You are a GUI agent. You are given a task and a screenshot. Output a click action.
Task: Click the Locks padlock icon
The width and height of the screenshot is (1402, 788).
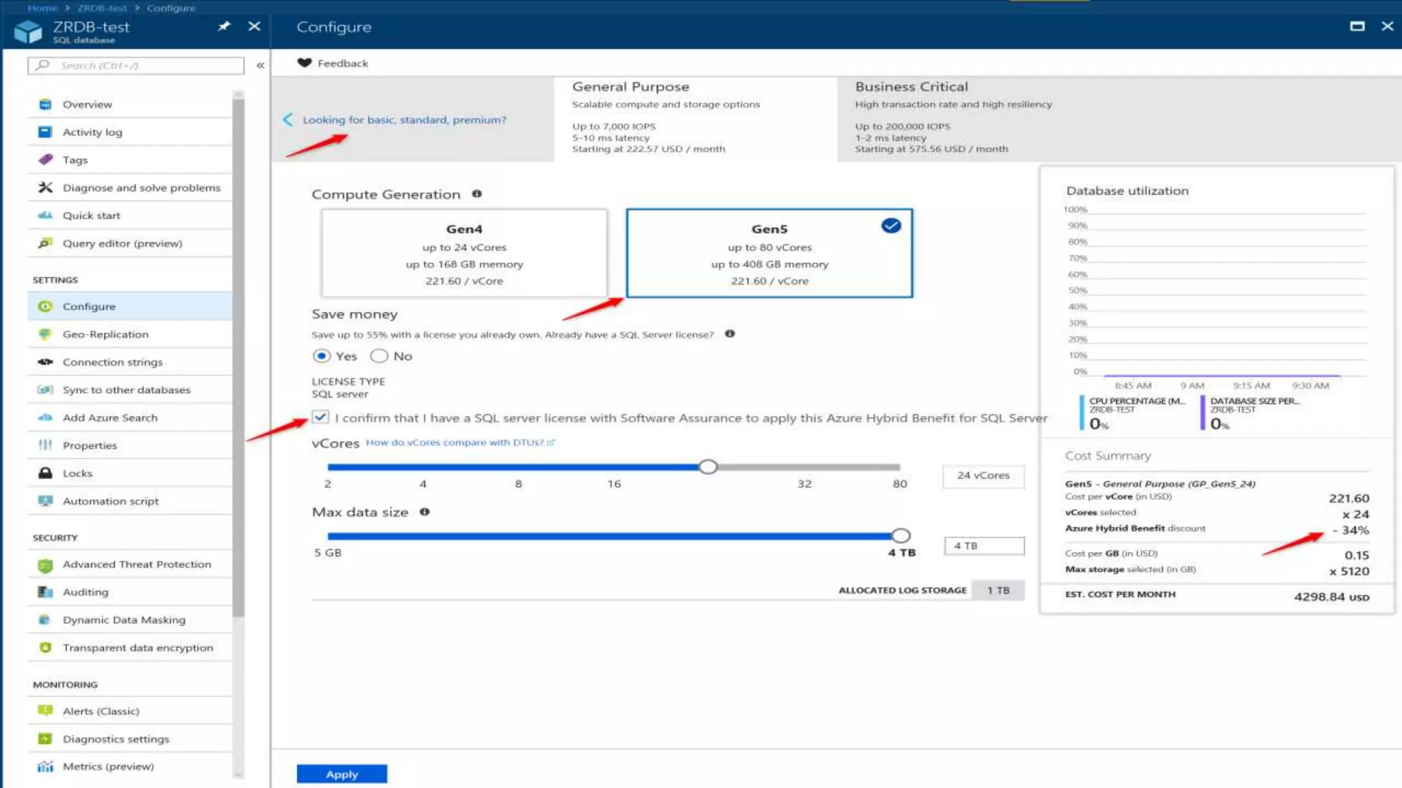pyautogui.click(x=45, y=473)
